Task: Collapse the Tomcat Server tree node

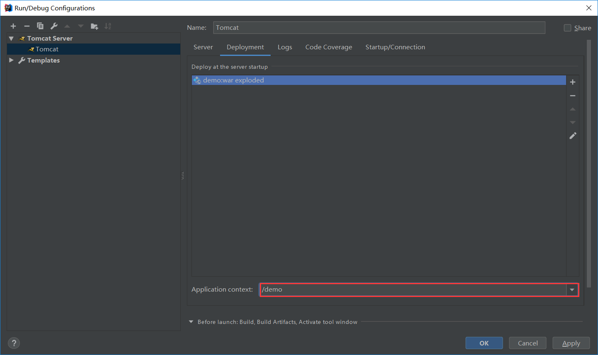Action: 11,39
